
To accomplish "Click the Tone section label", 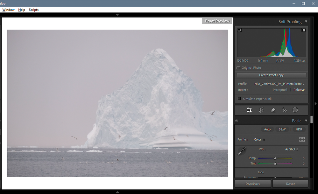I will pos(261,172).
